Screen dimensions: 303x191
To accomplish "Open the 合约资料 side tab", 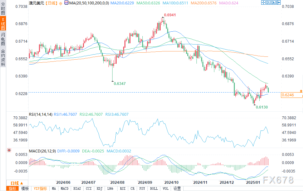I will (x=3, y=58).
